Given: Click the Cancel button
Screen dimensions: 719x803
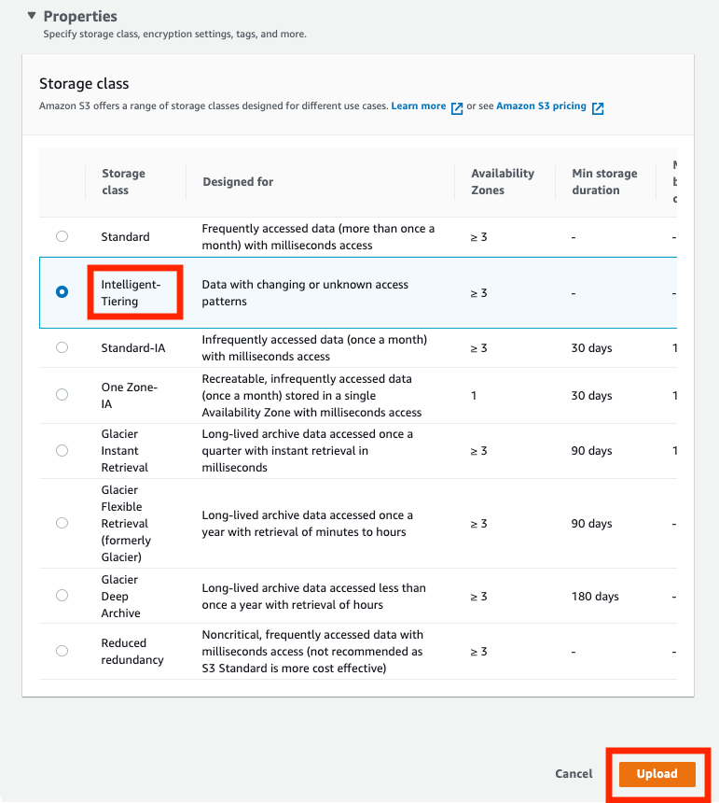Looking at the screenshot, I should 574,774.
